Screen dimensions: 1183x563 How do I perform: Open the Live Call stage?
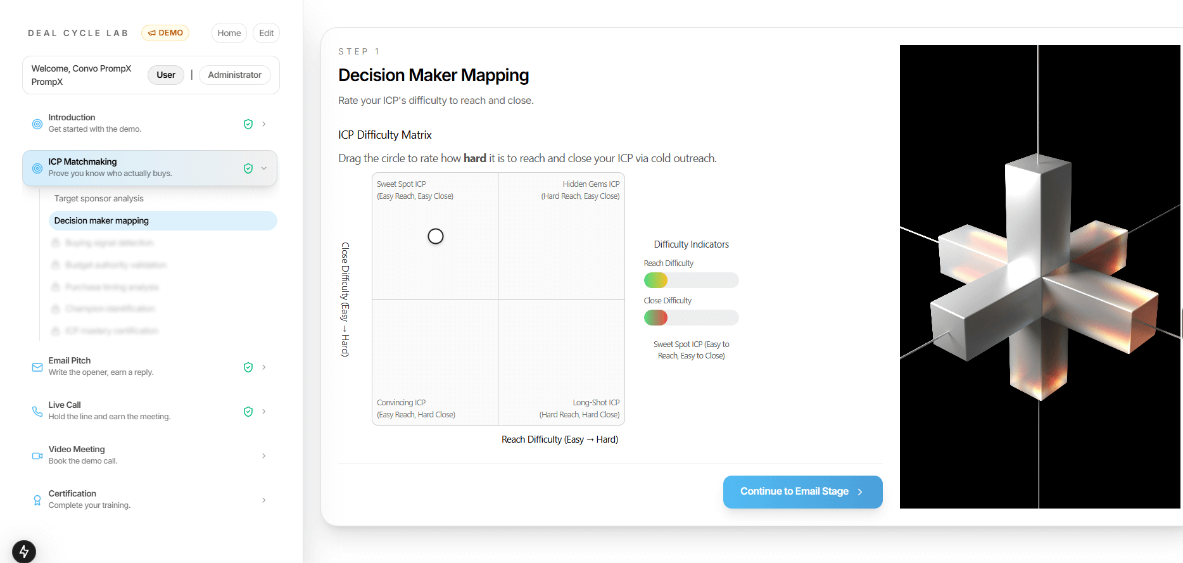click(150, 411)
